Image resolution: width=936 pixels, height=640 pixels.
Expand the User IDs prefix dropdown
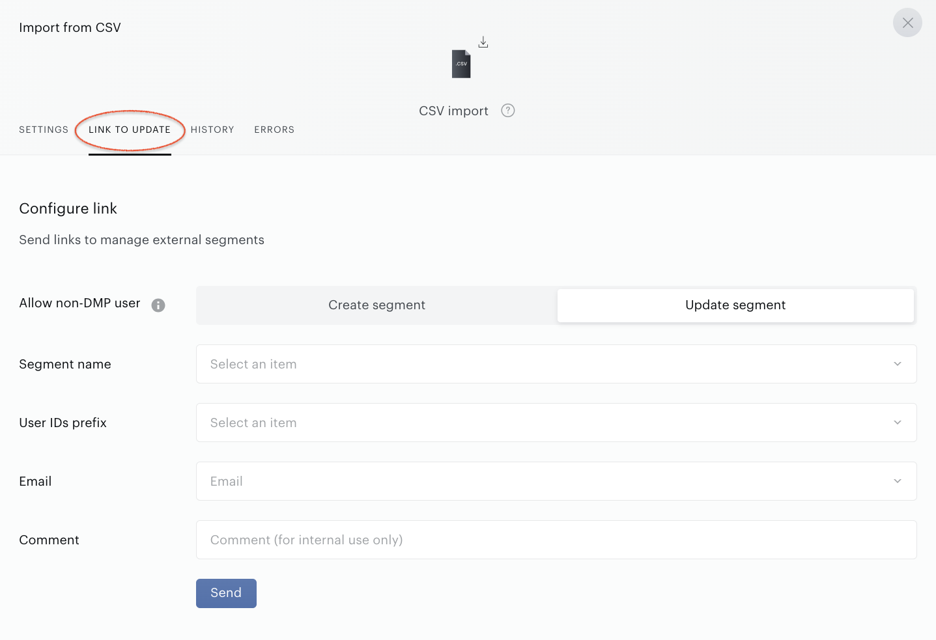(898, 423)
